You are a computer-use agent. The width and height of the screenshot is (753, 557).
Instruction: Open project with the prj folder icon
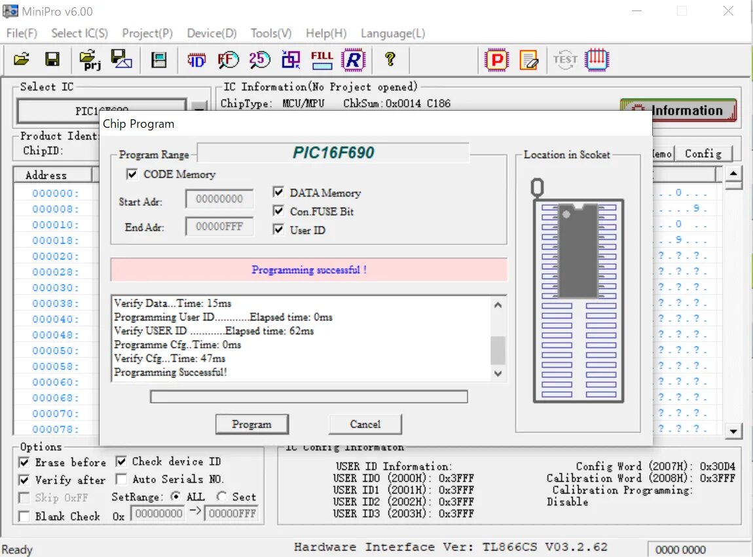[89, 60]
